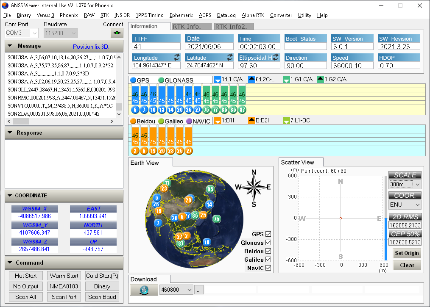Click the NMEA0183 button

pyautogui.click(x=64, y=286)
